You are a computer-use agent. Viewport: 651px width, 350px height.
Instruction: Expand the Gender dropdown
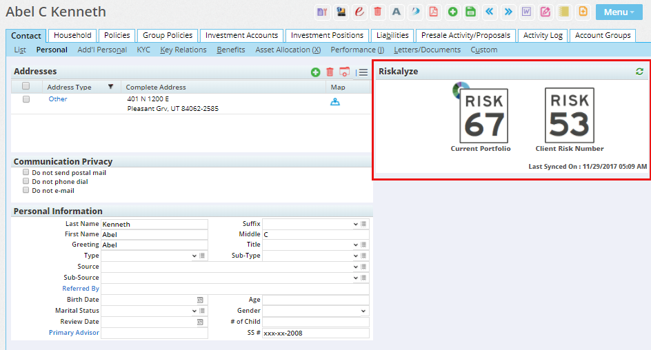[x=363, y=311]
